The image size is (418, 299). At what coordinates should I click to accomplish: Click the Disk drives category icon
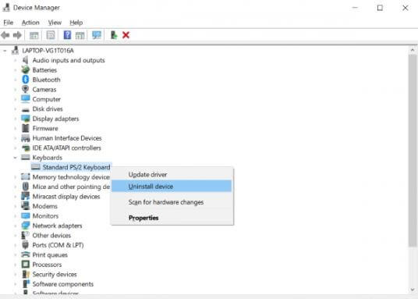(25, 109)
